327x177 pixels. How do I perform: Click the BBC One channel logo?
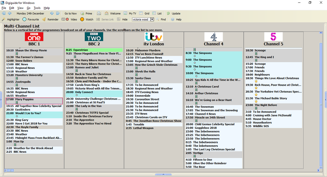[x=34, y=37]
